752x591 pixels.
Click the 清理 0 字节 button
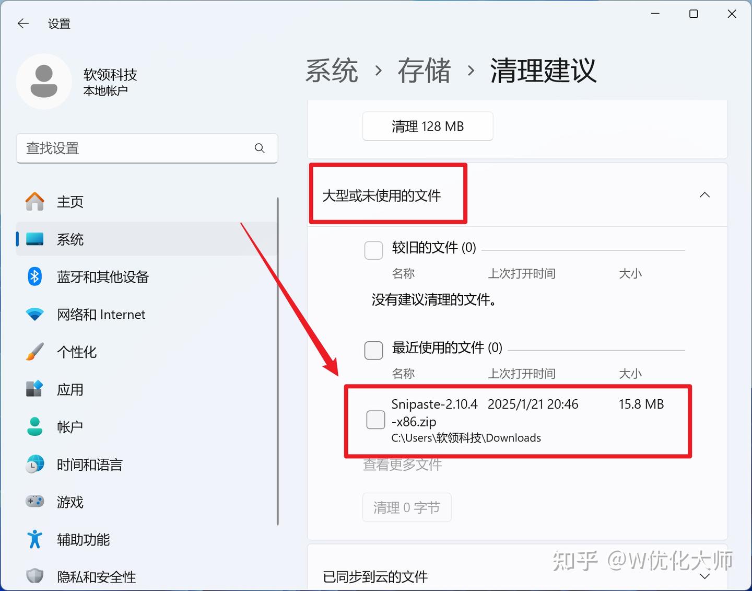pyautogui.click(x=407, y=507)
